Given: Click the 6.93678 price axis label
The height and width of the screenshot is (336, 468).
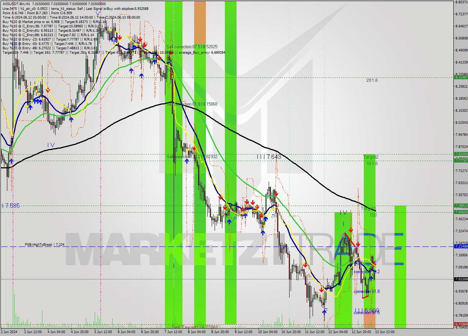Looking at the screenshot, I should pyautogui.click(x=461, y=291).
